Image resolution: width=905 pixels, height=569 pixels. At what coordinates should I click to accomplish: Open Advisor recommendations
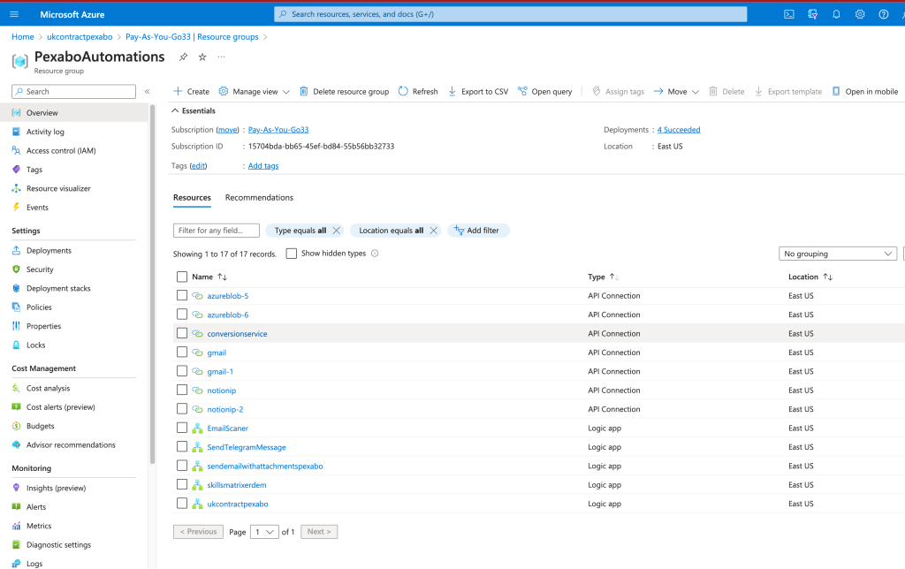[x=71, y=445]
